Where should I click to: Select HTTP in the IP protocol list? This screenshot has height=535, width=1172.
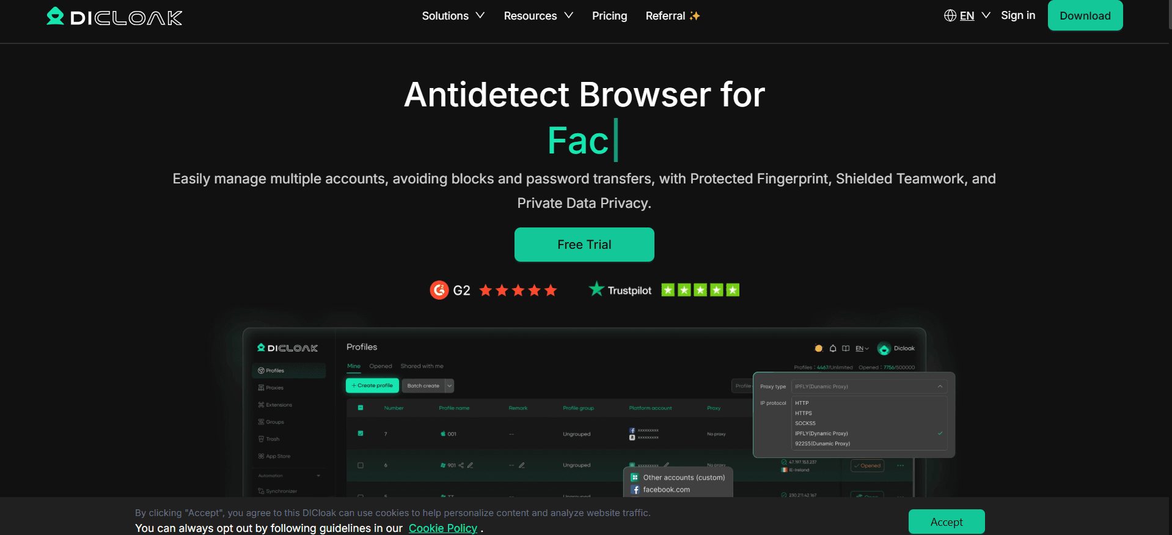802,403
